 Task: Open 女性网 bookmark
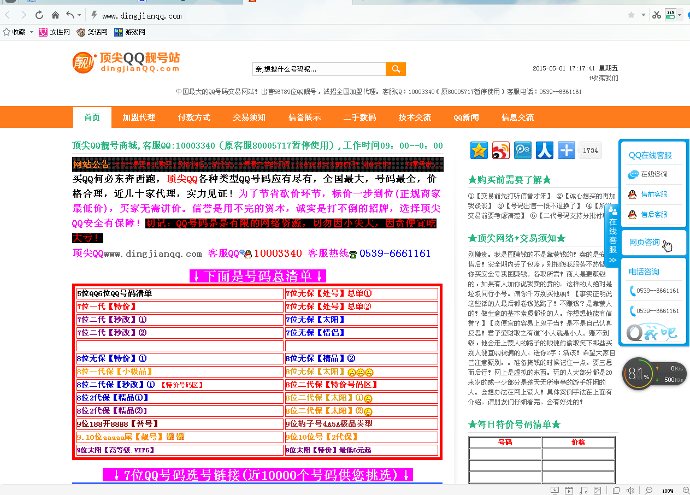(x=55, y=32)
